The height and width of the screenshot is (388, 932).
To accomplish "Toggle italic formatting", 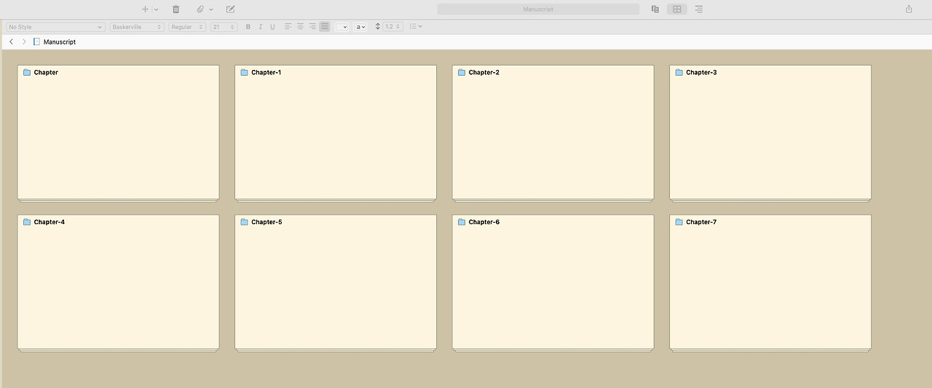I will 261,27.
